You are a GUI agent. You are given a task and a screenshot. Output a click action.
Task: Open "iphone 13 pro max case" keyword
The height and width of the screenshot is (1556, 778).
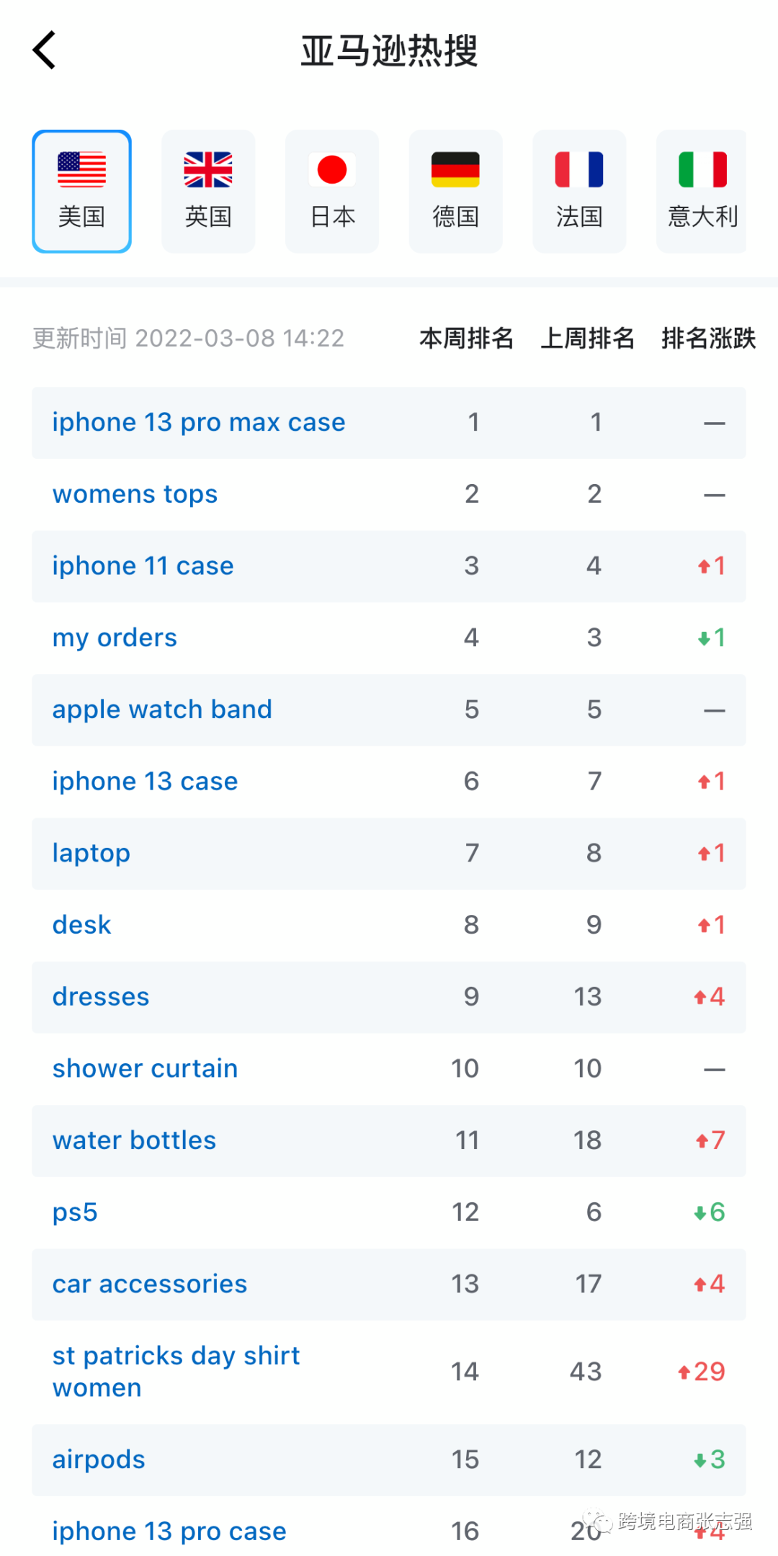(199, 422)
